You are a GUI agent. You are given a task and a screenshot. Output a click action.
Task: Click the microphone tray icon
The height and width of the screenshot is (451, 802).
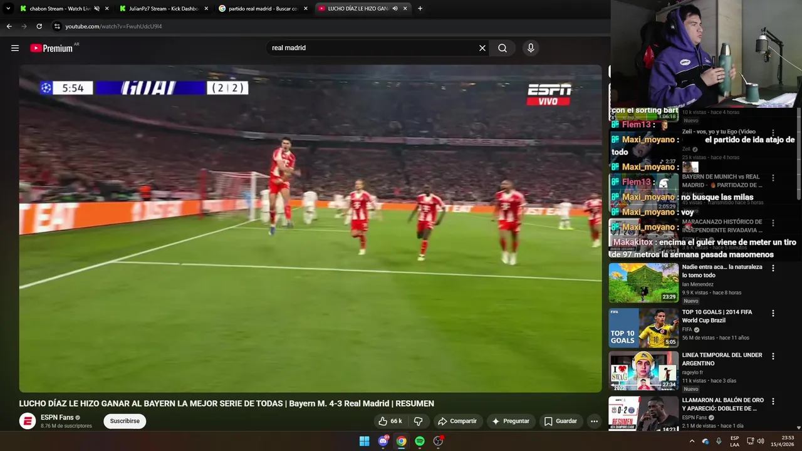click(719, 441)
